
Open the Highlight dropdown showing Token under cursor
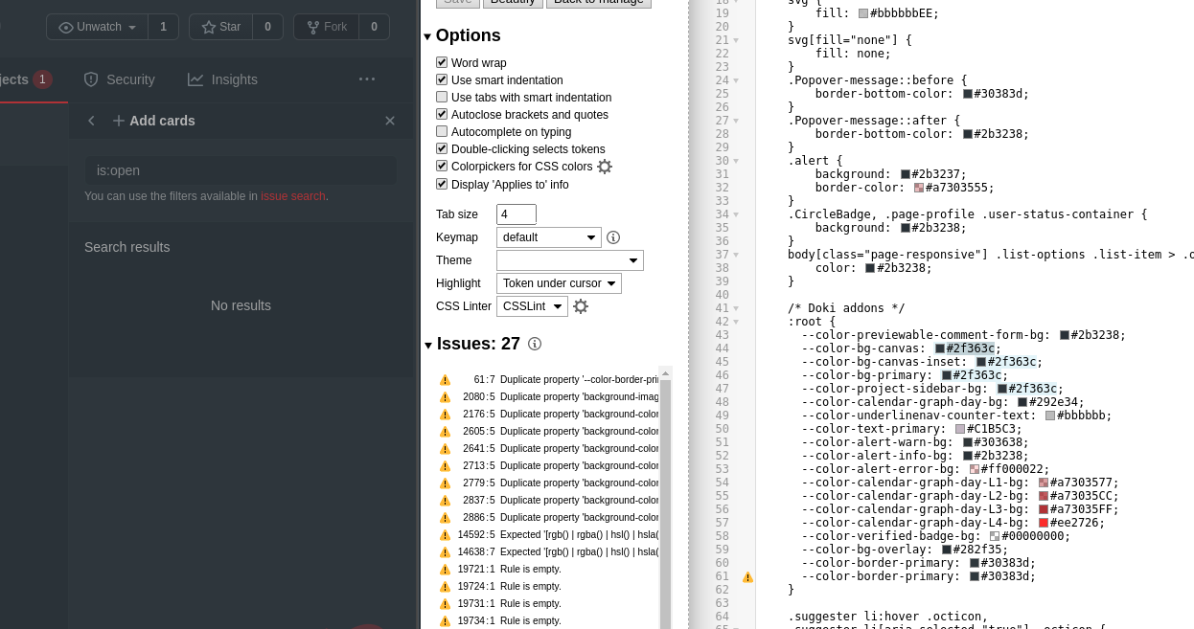558,282
